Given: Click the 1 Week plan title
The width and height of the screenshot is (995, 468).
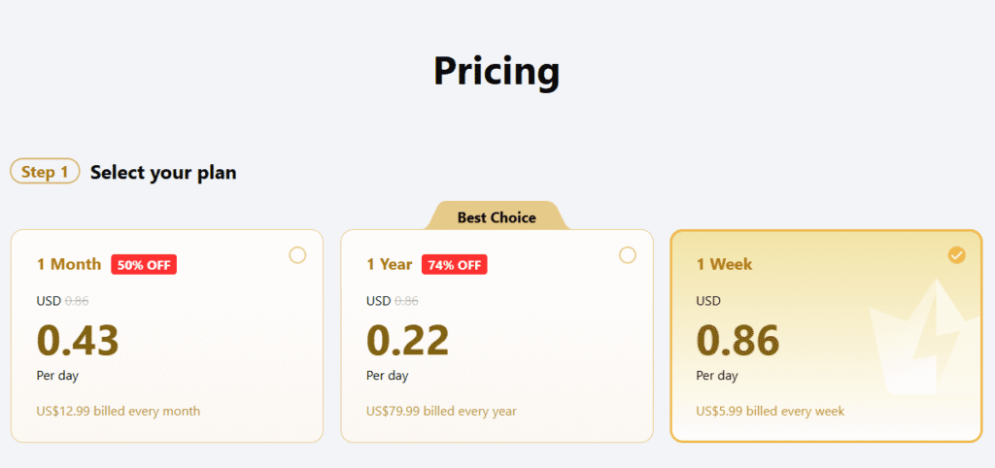Looking at the screenshot, I should point(724,264).
